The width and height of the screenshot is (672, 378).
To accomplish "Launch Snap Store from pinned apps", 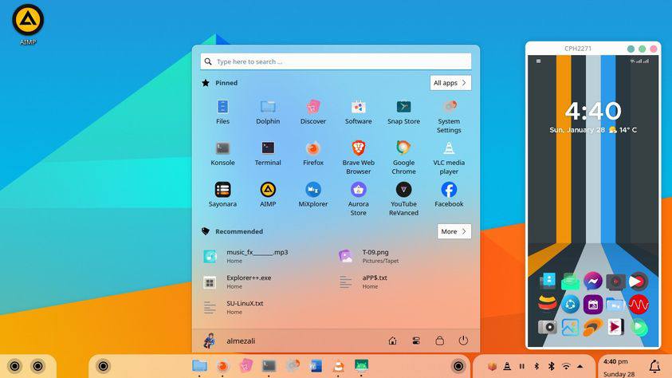I will (403, 112).
